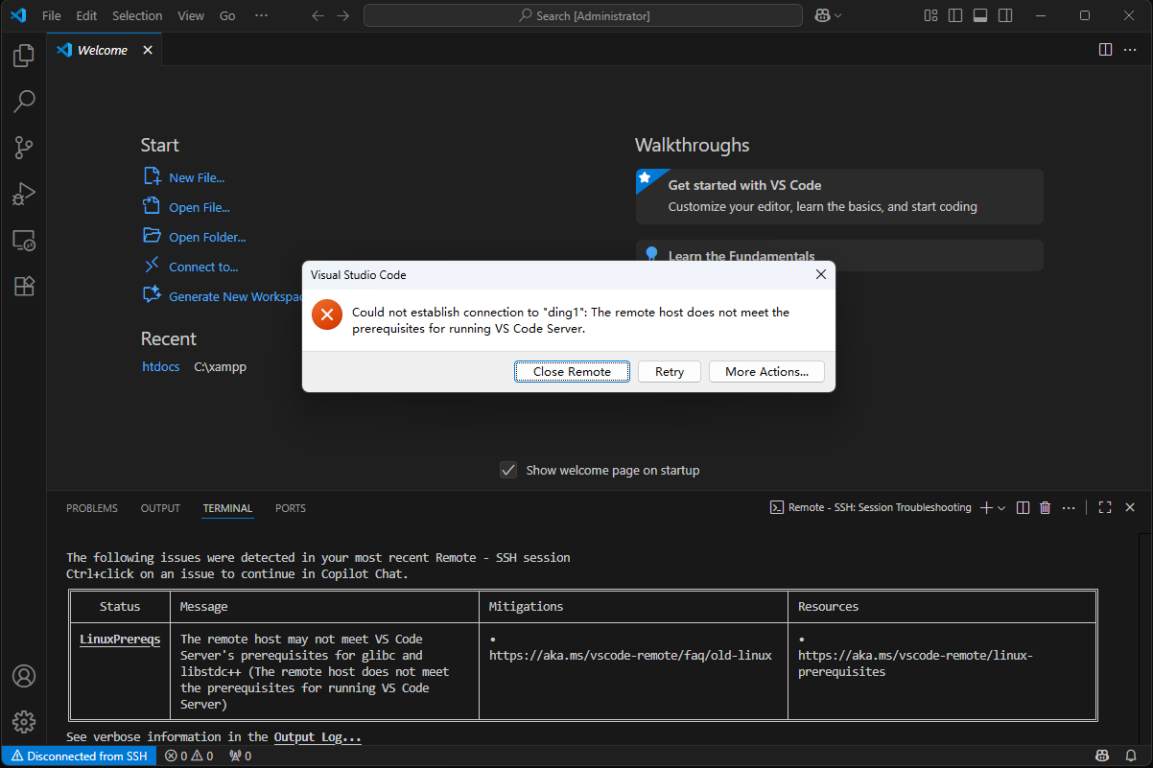
Task: Split the editor right
Action: tap(1105, 50)
